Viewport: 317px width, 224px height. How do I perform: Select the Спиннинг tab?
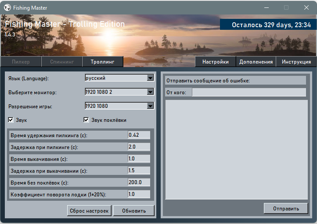pyautogui.click(x=62, y=62)
